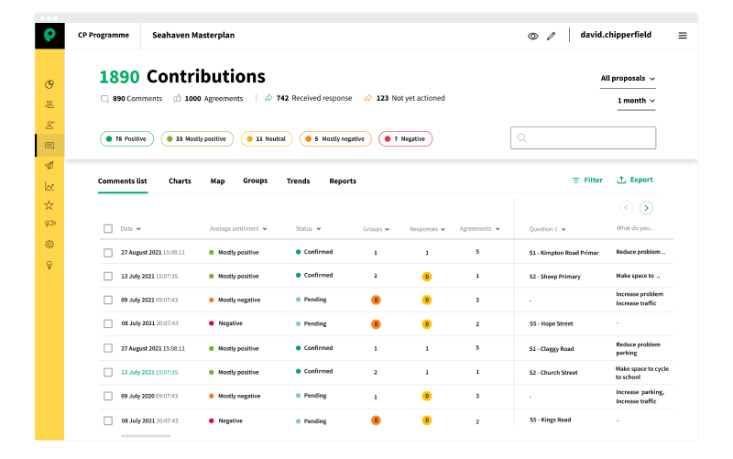This screenshot has height=459, width=733.
Task: Click the Filter button
Action: point(587,180)
